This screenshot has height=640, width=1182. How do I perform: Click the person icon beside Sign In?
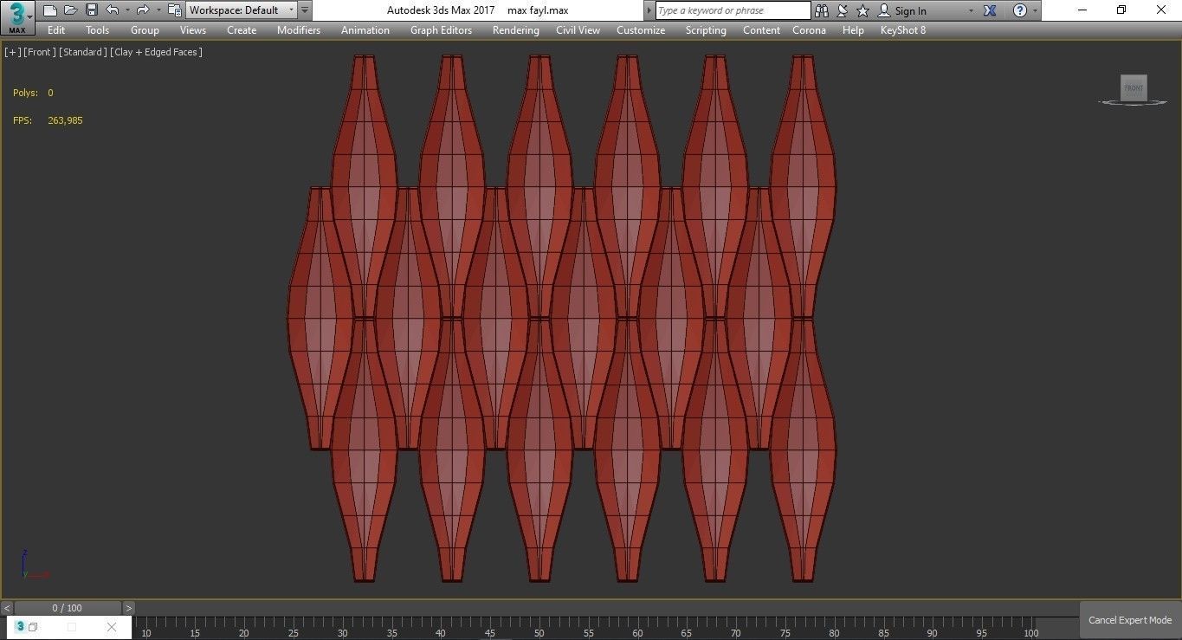click(x=884, y=10)
